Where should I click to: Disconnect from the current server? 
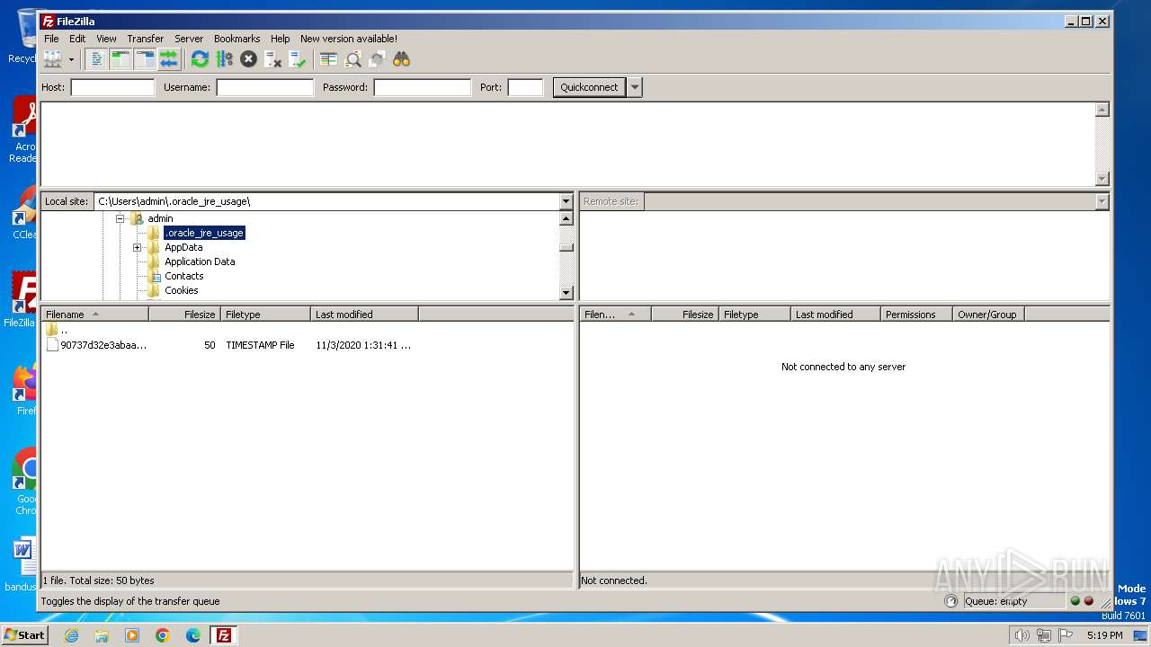[272, 59]
